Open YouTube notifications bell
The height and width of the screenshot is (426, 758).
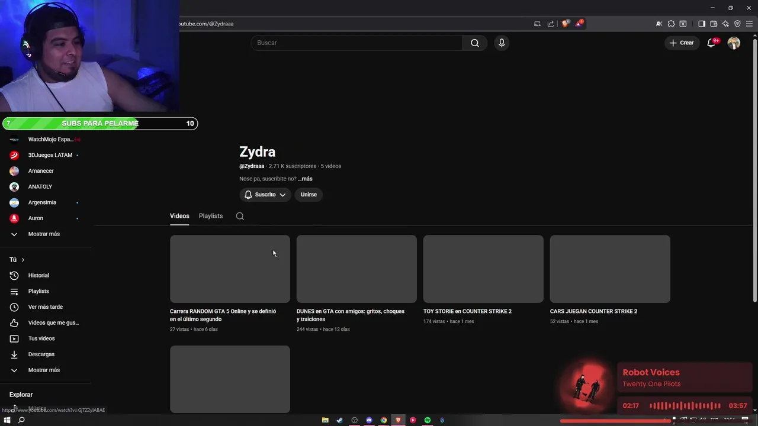712,43
